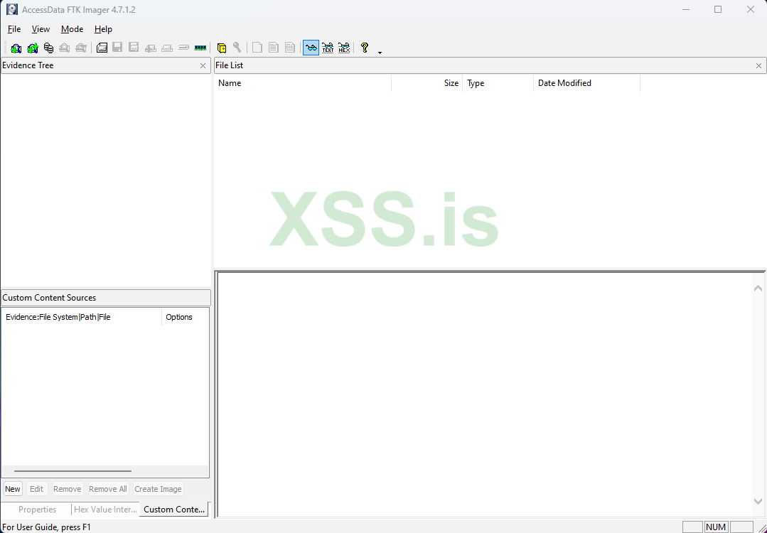Open the Image Mounting tool icon
Image resolution: width=767 pixels, height=533 pixels.
pos(48,48)
